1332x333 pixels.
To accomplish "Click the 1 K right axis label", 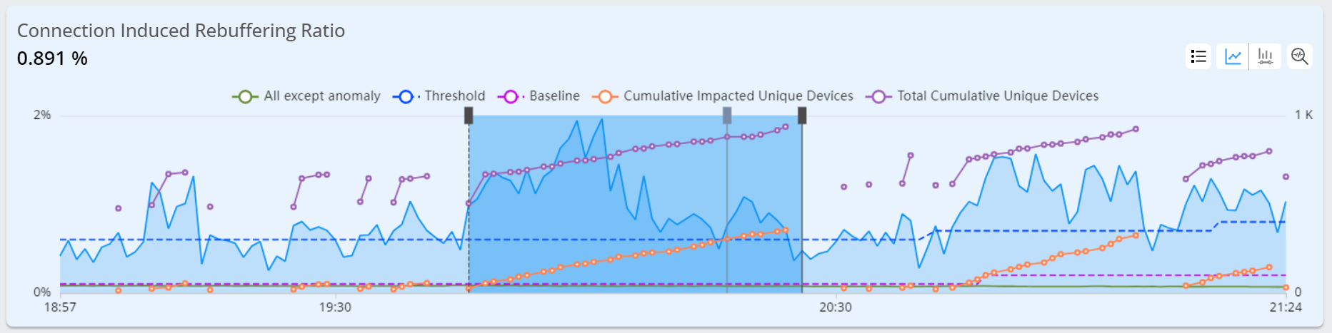I will coord(1303,115).
